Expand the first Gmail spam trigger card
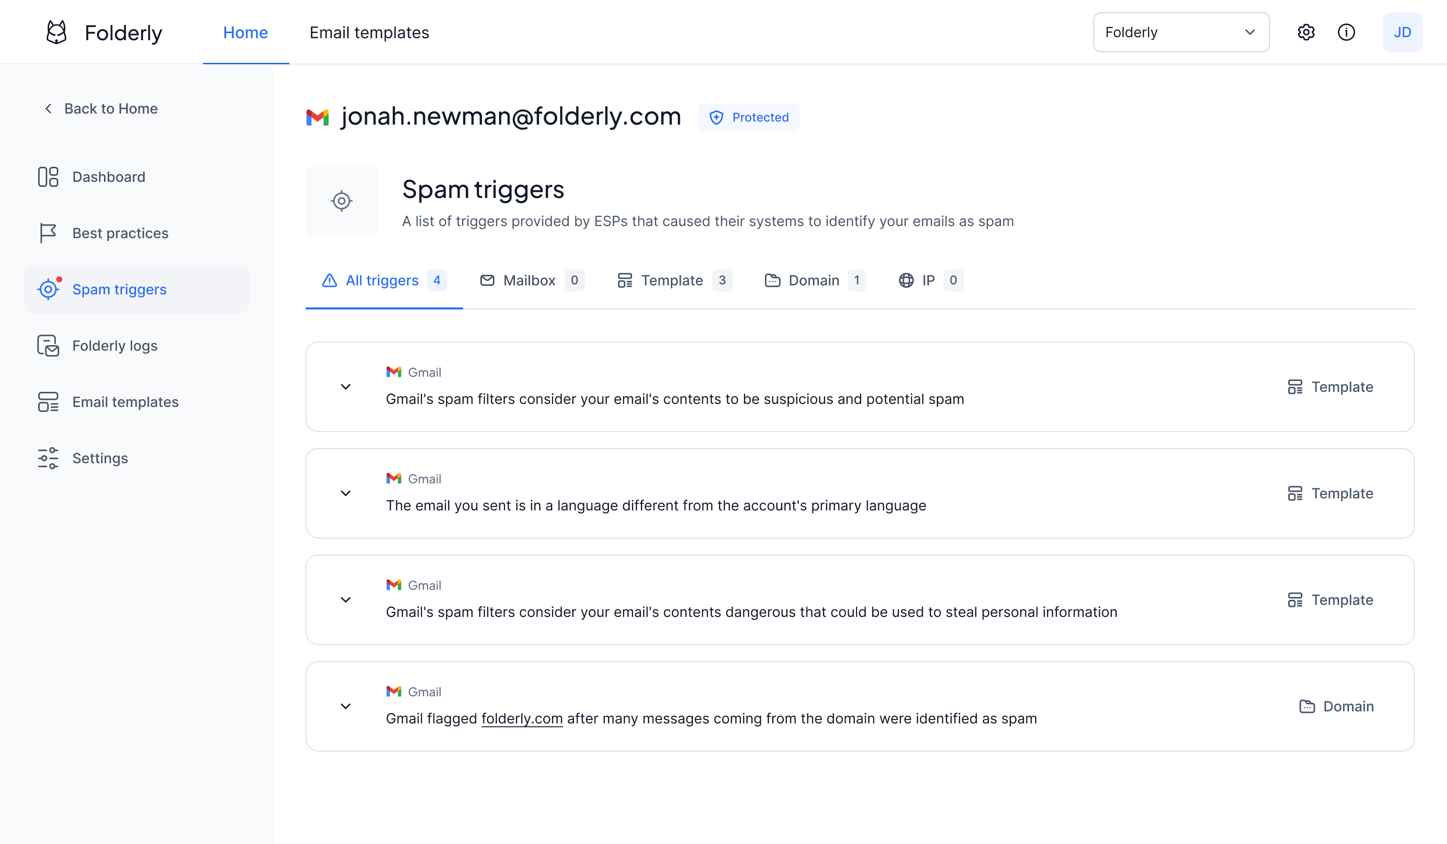 click(x=346, y=387)
